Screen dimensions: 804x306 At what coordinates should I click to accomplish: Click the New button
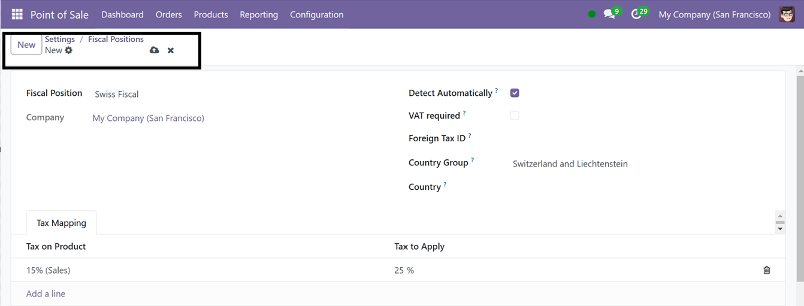pos(26,45)
